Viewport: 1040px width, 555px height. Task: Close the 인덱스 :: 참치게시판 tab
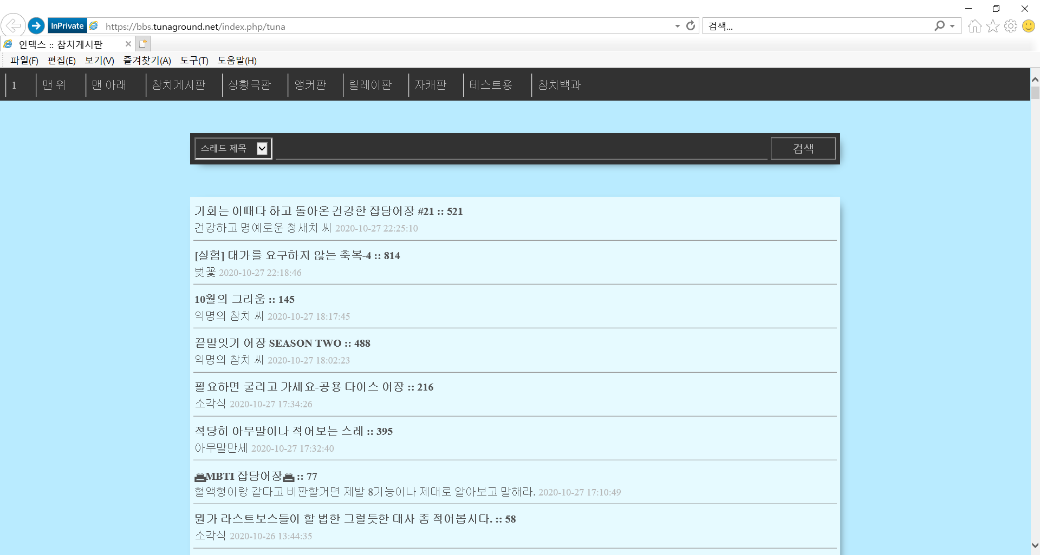tap(128, 44)
